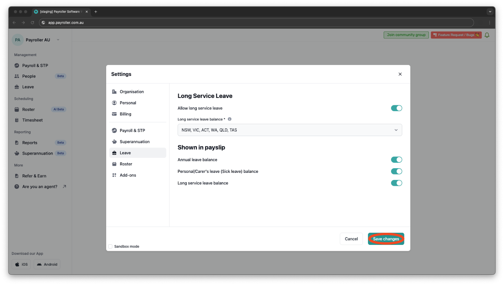Switch to the Organisation settings tab
The width and height of the screenshot is (504, 285).
coord(131,91)
